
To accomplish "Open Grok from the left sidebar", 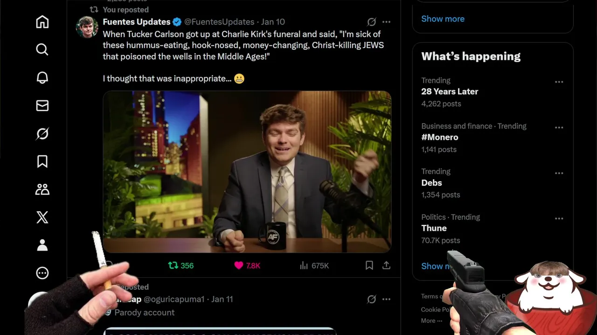I will coord(42,134).
